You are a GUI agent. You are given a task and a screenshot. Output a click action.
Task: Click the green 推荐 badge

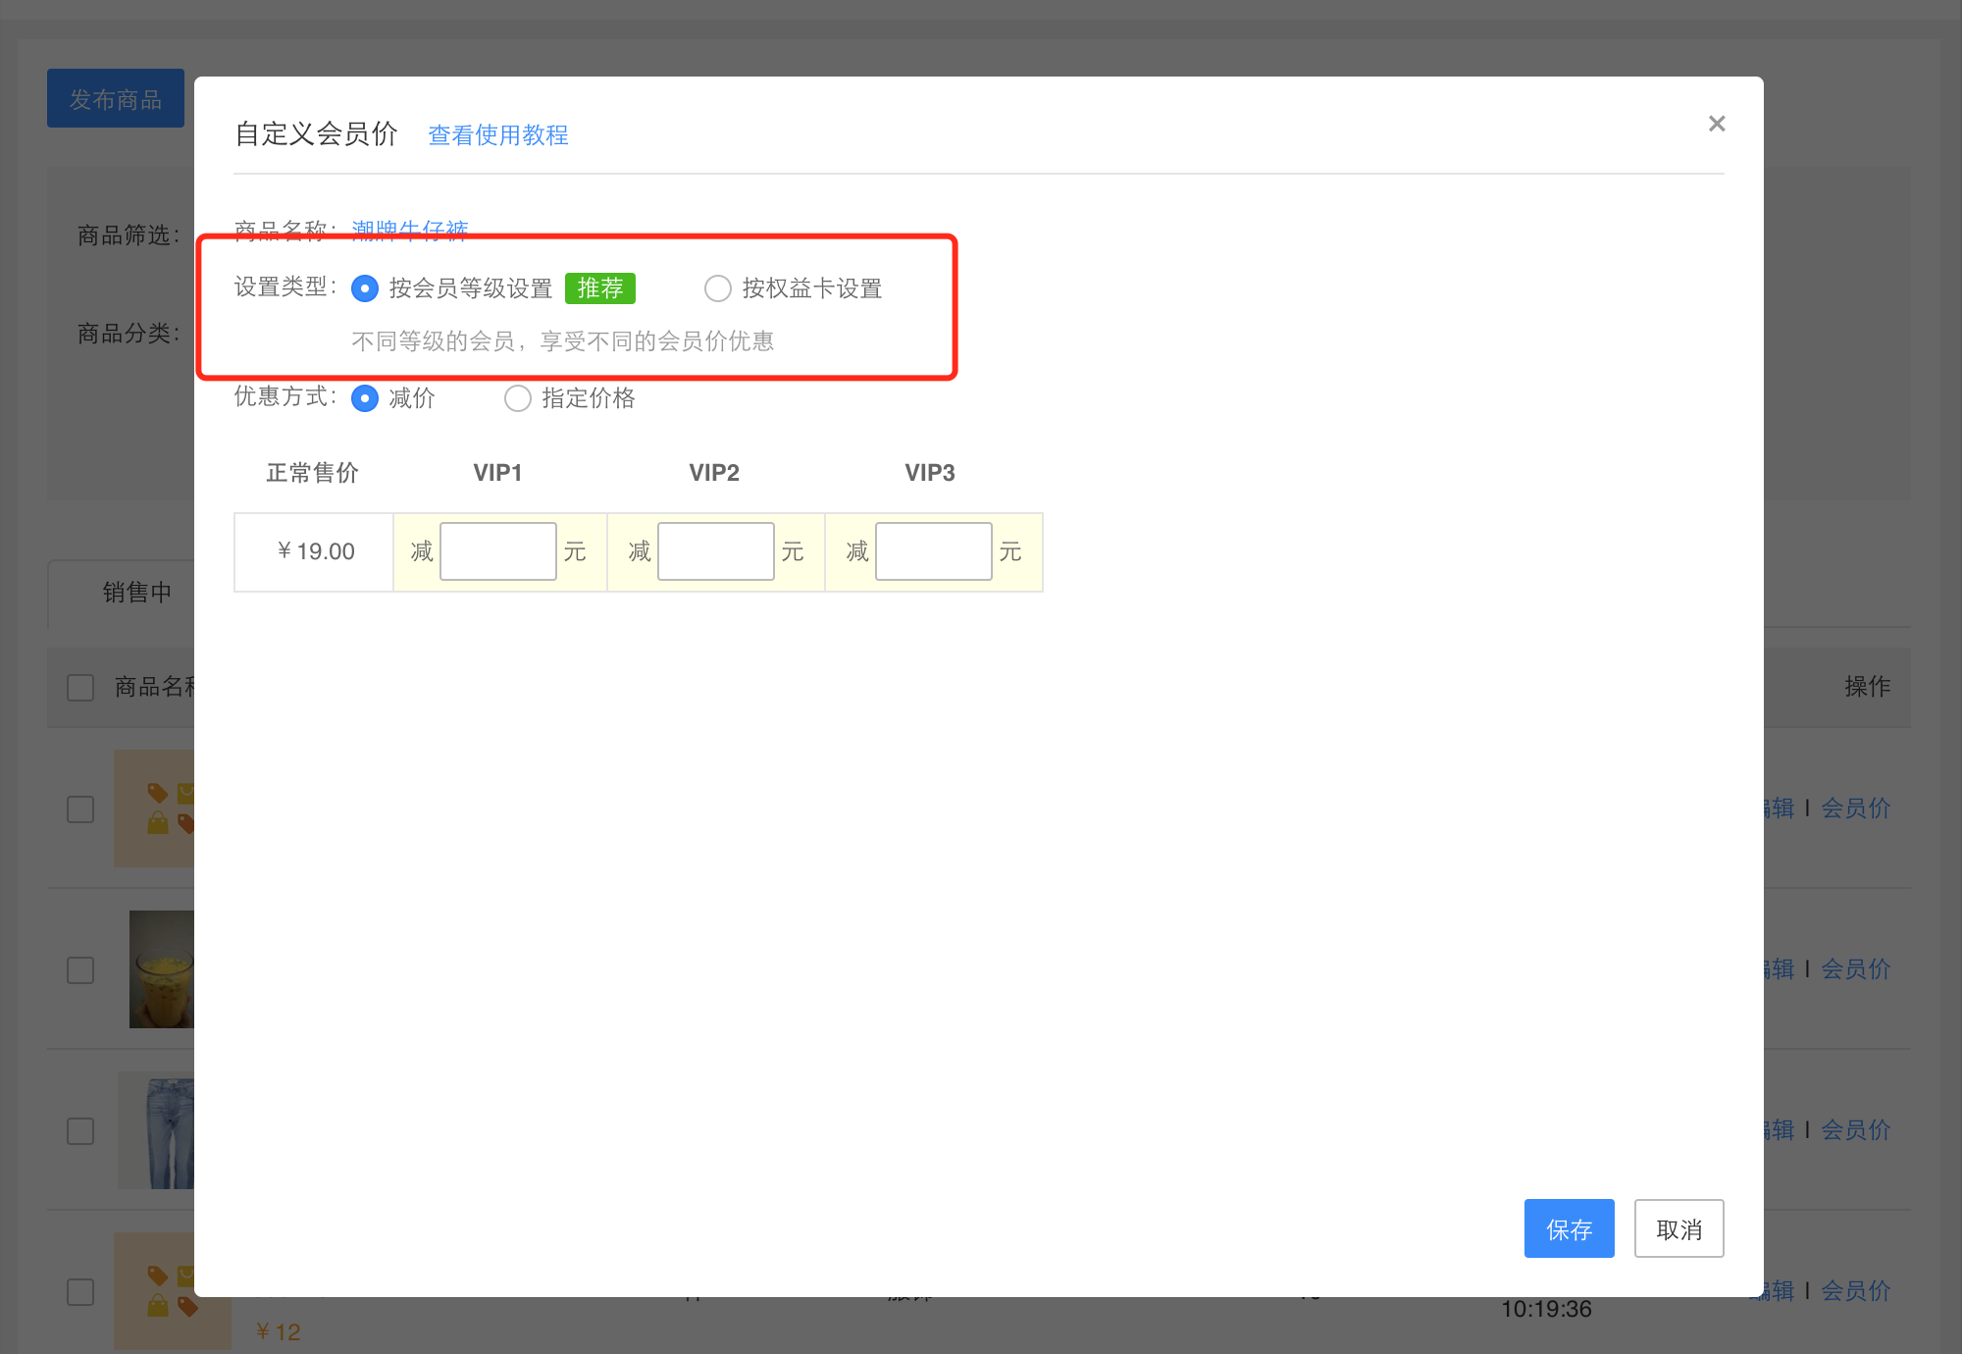coord(600,288)
